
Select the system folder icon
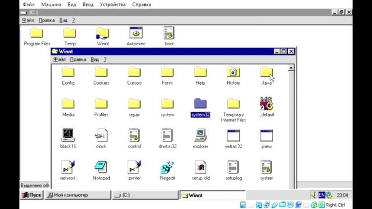167,104
